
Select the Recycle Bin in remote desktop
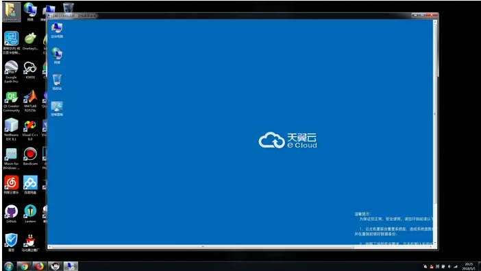point(57,82)
